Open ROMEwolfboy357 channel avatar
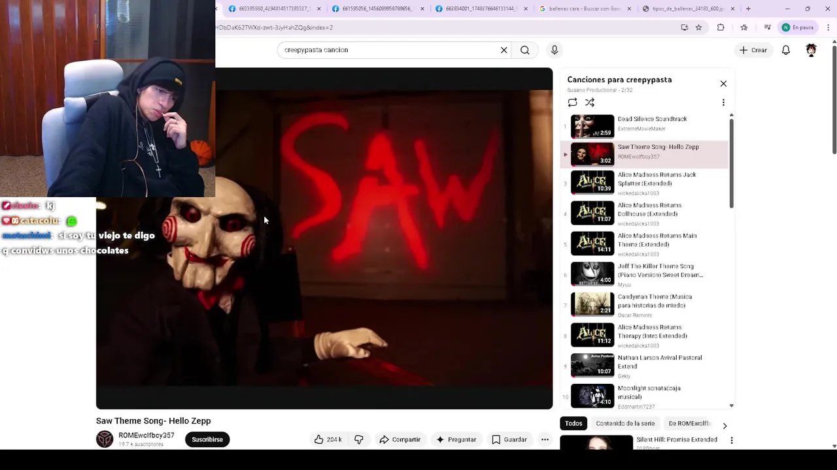The width and height of the screenshot is (837, 470). 105,439
